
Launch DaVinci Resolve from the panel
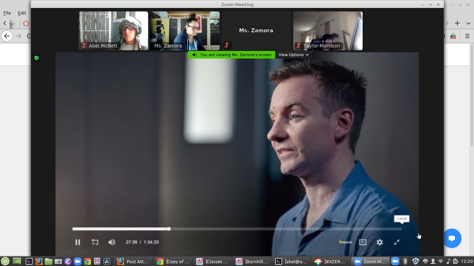107,261
